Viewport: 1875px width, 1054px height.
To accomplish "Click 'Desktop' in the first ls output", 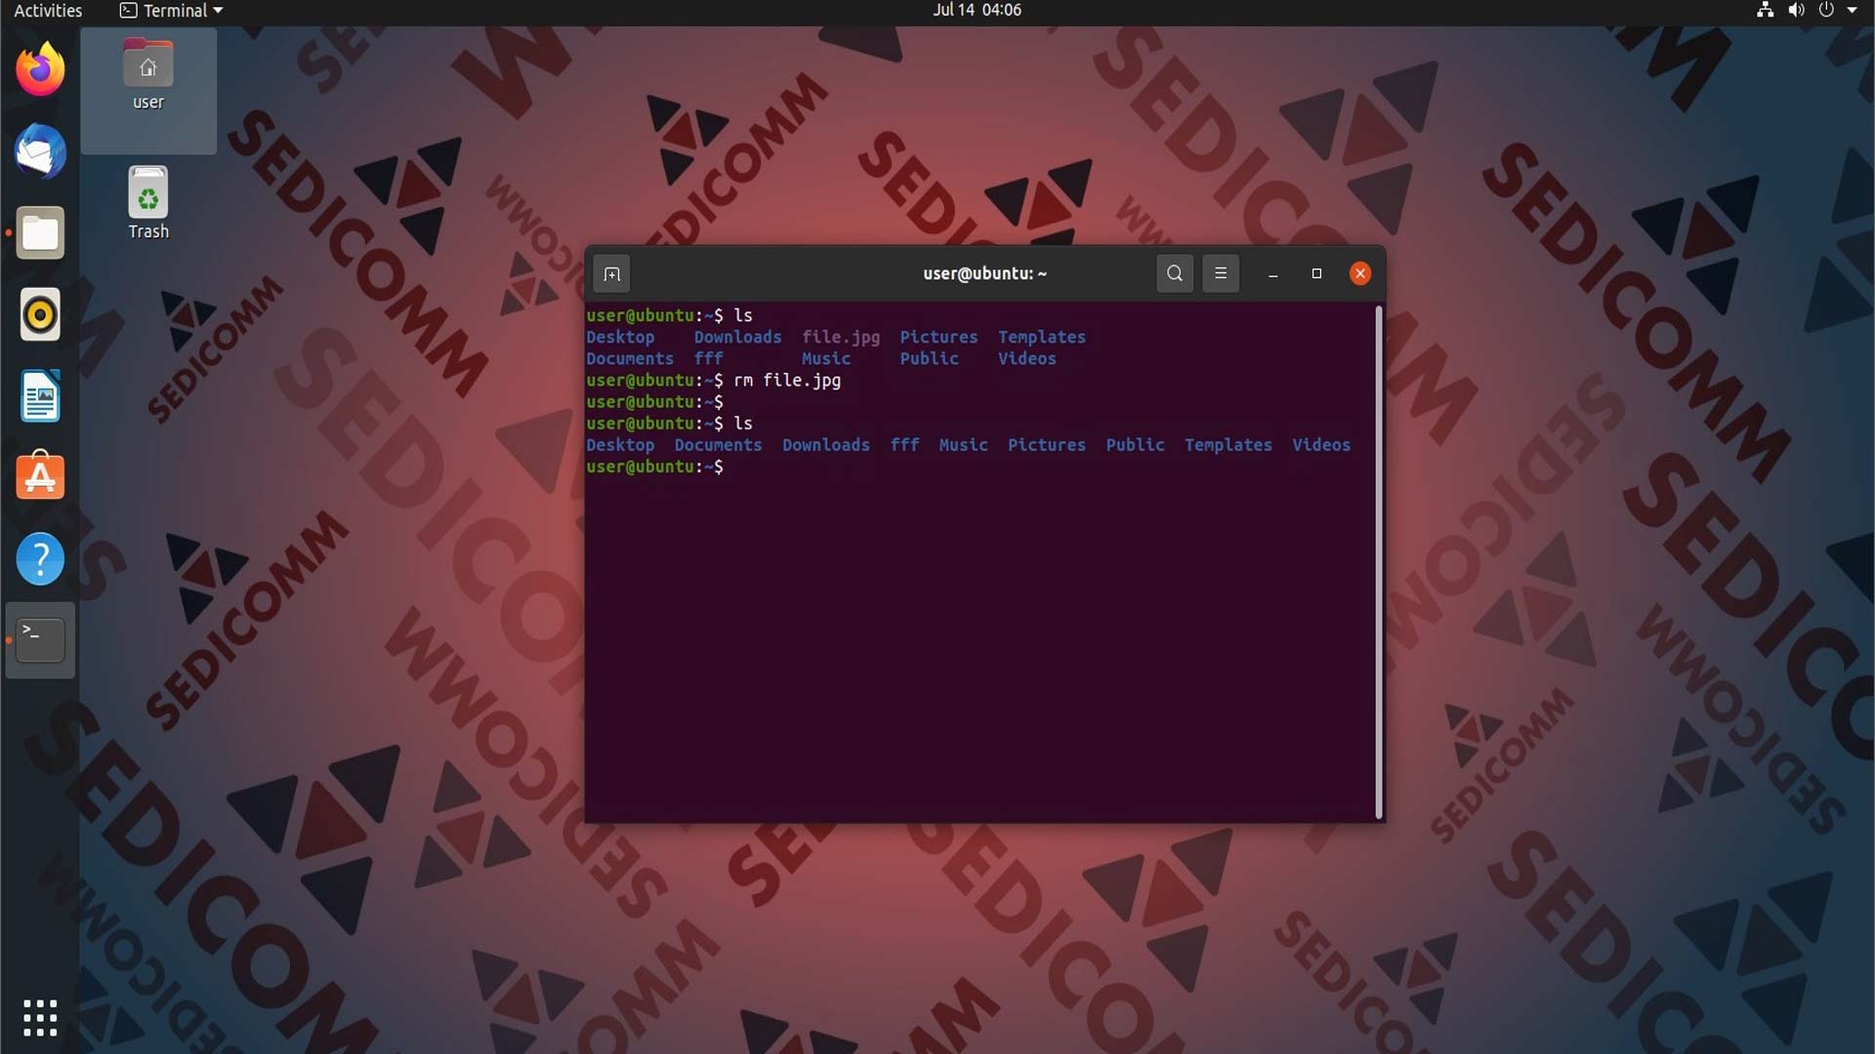I will point(620,338).
